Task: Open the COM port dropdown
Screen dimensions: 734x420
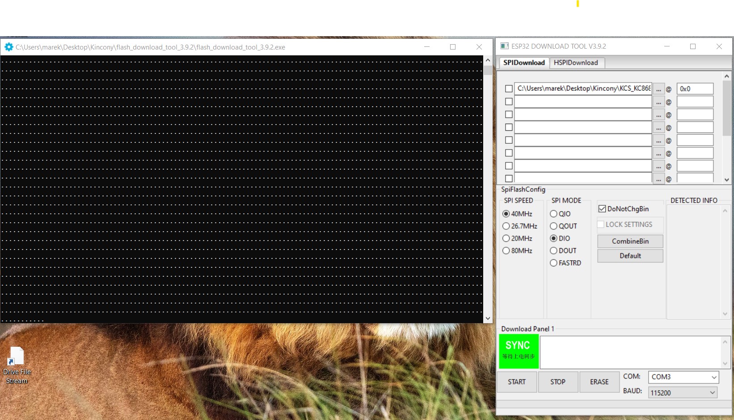Action: coord(683,377)
